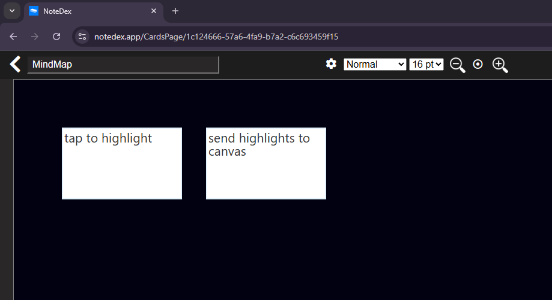This screenshot has width=552, height=300.
Task: Click the zoom in magnifier icon
Action: click(500, 65)
